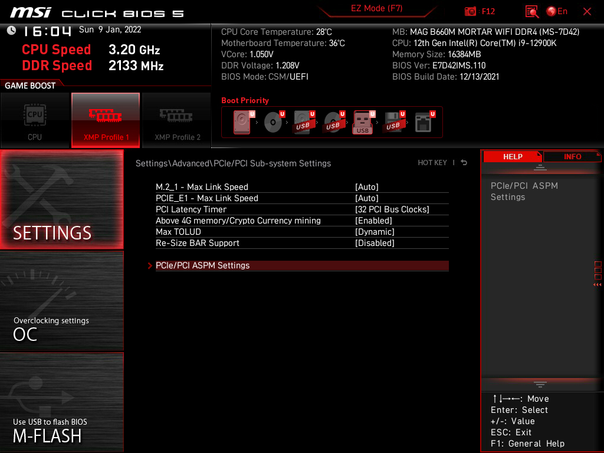
Task: Change PCI Latency Timer [32 PCI Bus Clocks]
Action: [392, 209]
